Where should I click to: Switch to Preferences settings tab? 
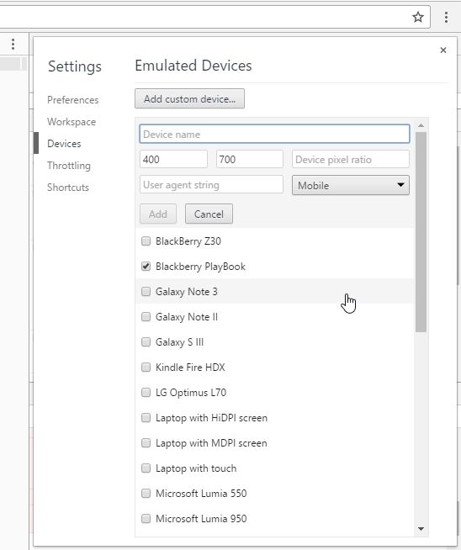tap(73, 100)
